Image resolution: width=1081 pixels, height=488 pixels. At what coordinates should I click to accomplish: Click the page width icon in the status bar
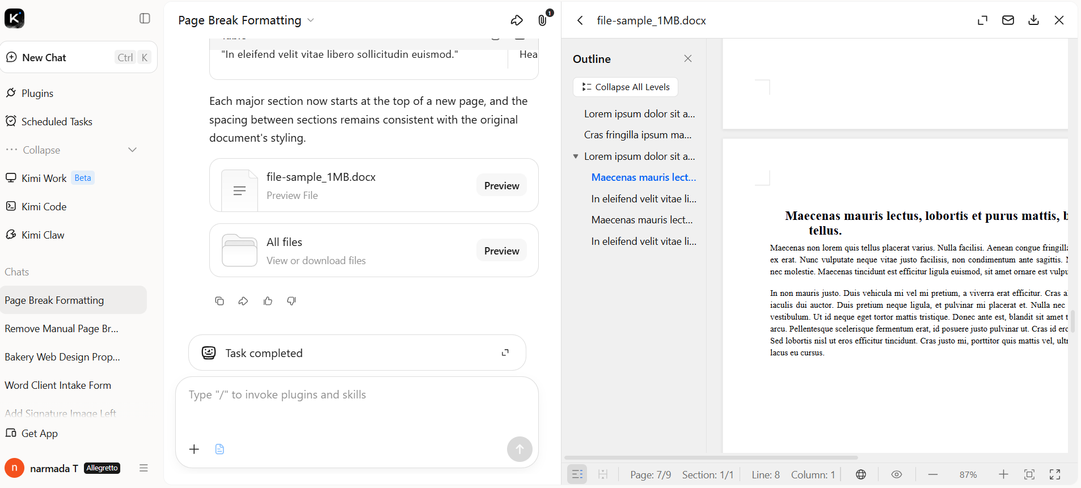pyautogui.click(x=603, y=474)
